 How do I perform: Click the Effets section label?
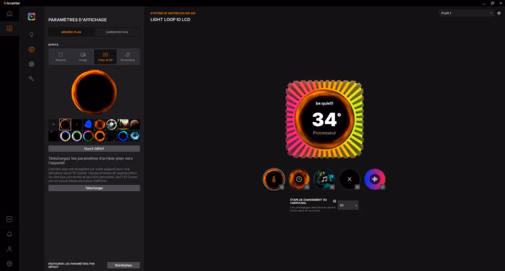coord(53,45)
